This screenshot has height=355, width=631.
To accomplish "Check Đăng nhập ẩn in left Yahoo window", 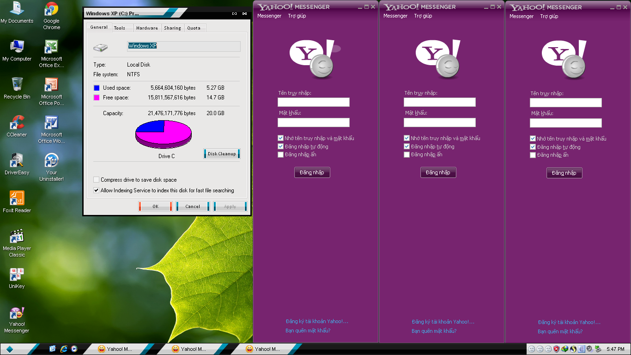I will click(280, 155).
